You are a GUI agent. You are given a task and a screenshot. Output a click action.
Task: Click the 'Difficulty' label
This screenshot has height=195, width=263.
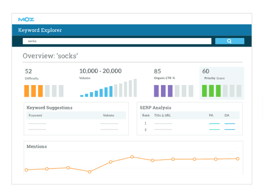tap(31, 79)
